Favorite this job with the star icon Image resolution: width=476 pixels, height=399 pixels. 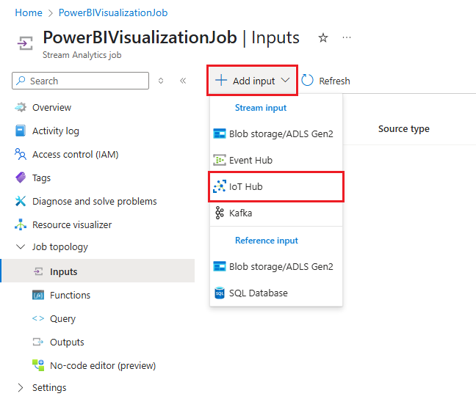point(323,37)
